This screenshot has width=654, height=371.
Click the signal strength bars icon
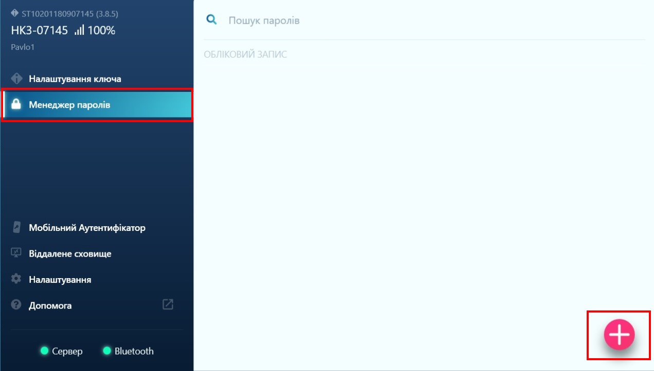tap(79, 31)
